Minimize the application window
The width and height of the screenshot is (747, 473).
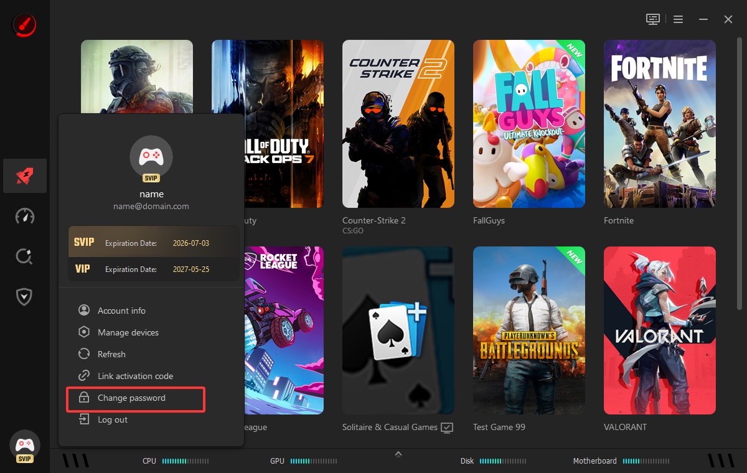[703, 19]
